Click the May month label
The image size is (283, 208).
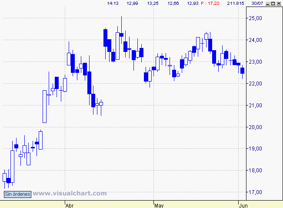pos(159,206)
